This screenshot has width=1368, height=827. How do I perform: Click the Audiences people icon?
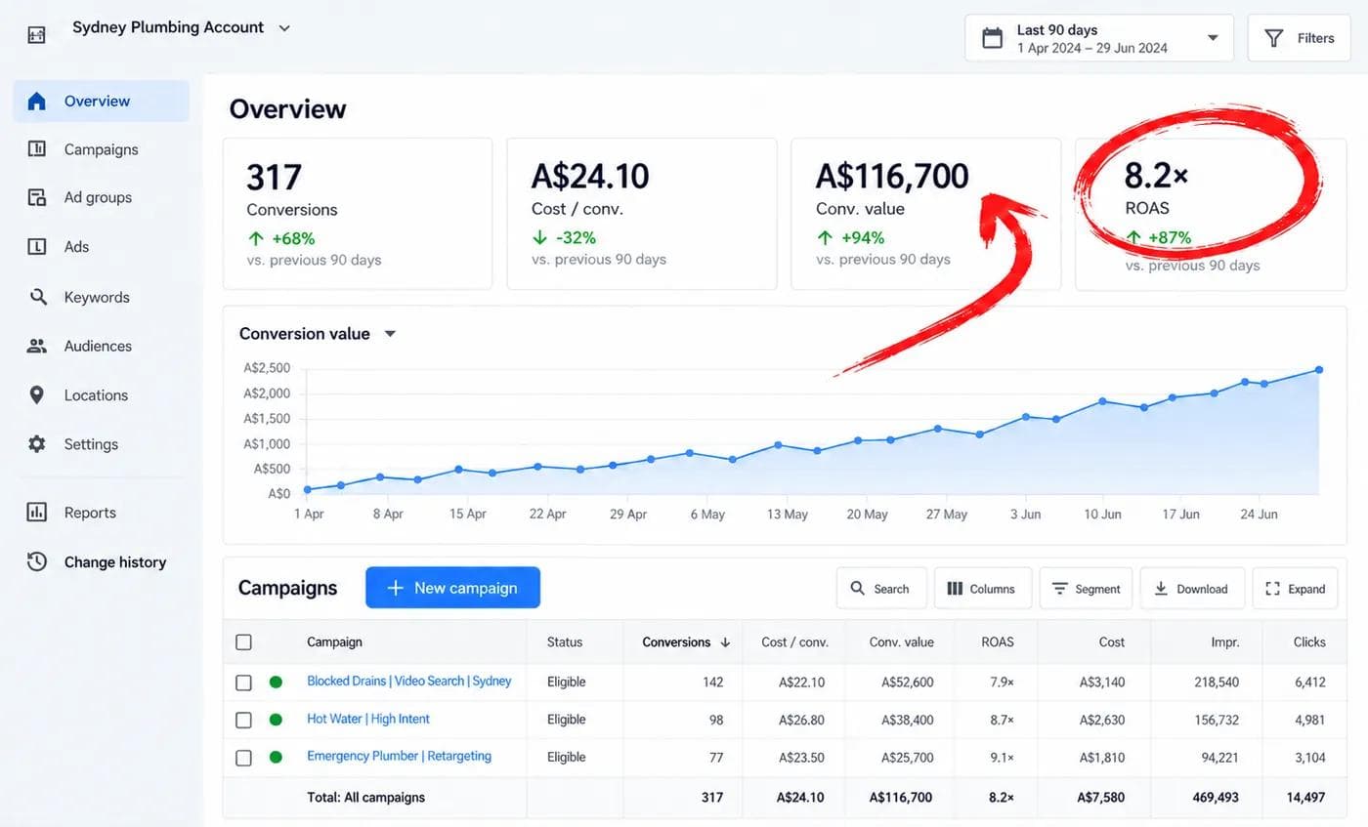click(x=37, y=346)
